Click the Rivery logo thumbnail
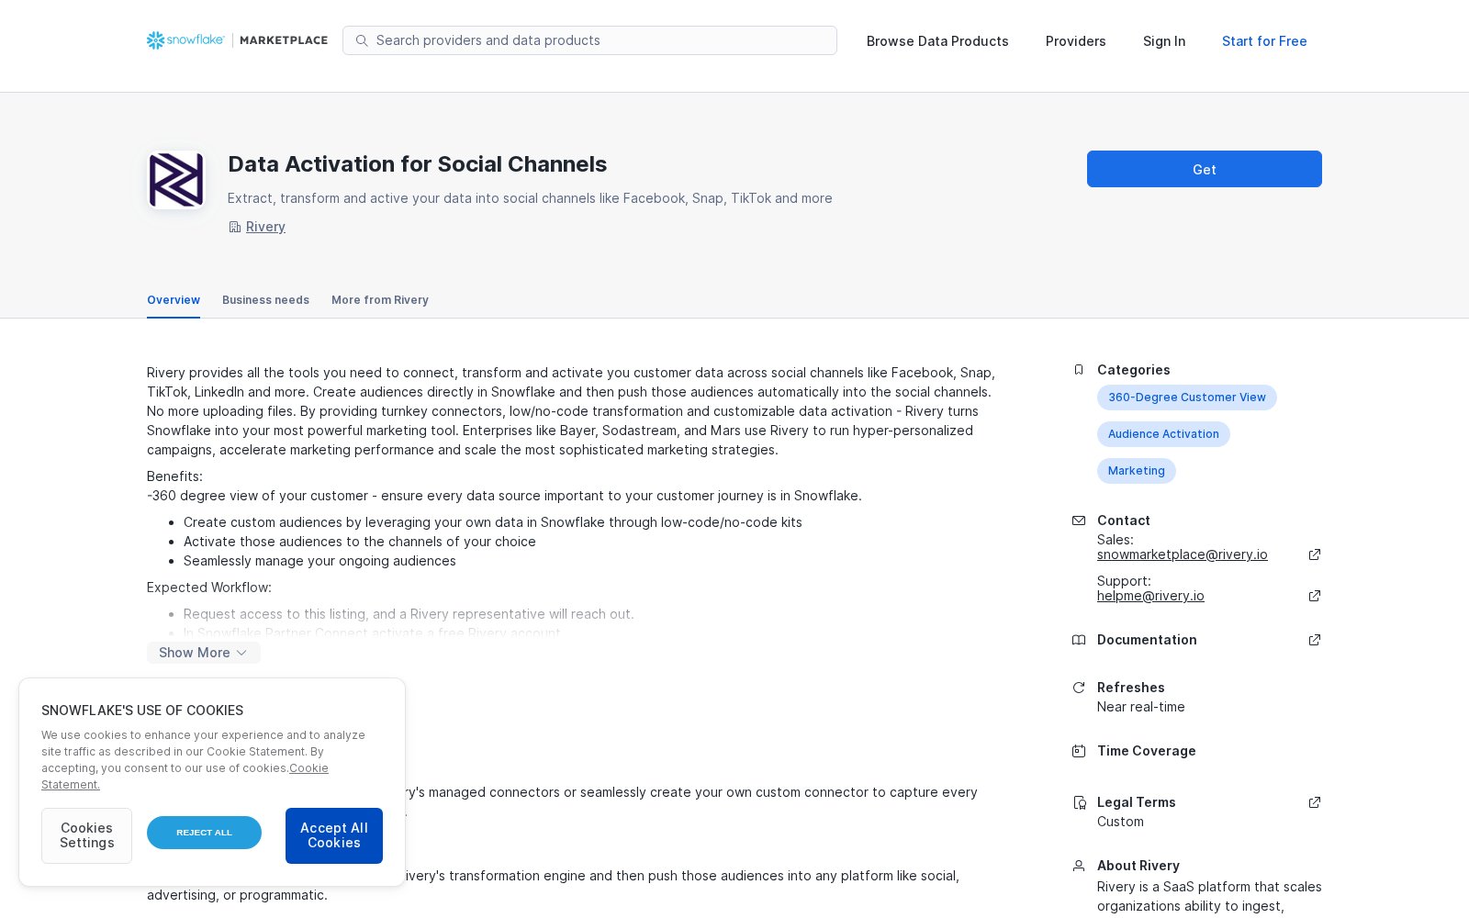Image resolution: width=1469 pixels, height=918 pixels. pos(176,180)
